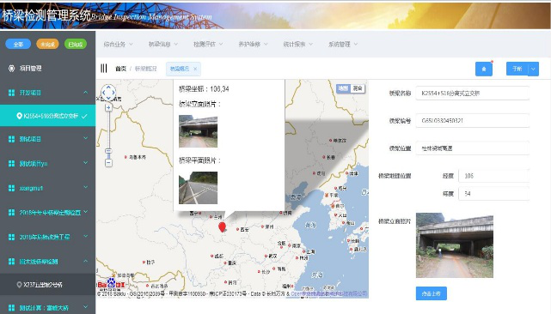This screenshot has width=551, height=314.
Task: Close the 桥梁照片 tab with its x
Action: tap(195, 69)
